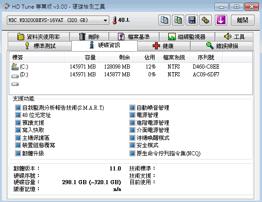The width and height of the screenshot is (262, 202).
Task: Click the 標簽 column header
Action: [x=37, y=58]
